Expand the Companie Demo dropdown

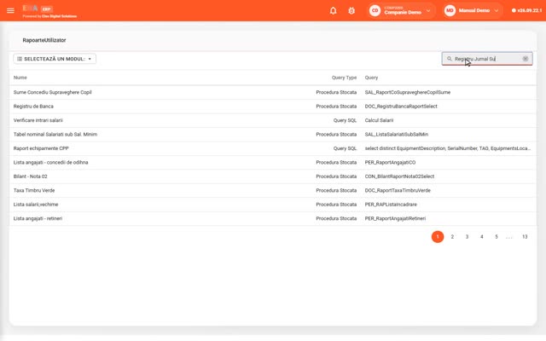tap(428, 10)
